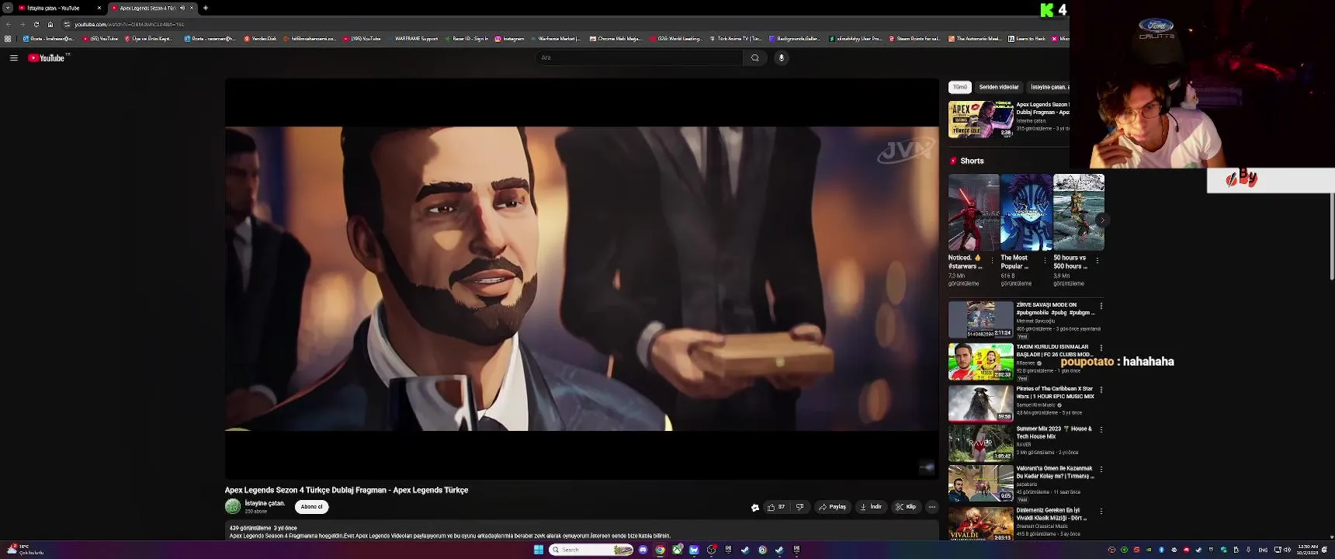Open 'Valorant'ta Omen ile Kazanmak' video
The width and height of the screenshot is (1335, 559).
(x=981, y=482)
